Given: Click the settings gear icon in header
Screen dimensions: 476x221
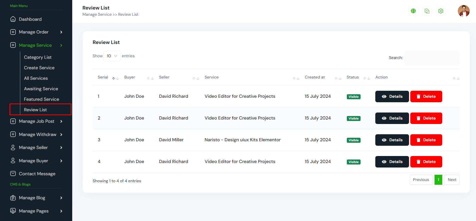Looking at the screenshot, I should (x=441, y=11).
